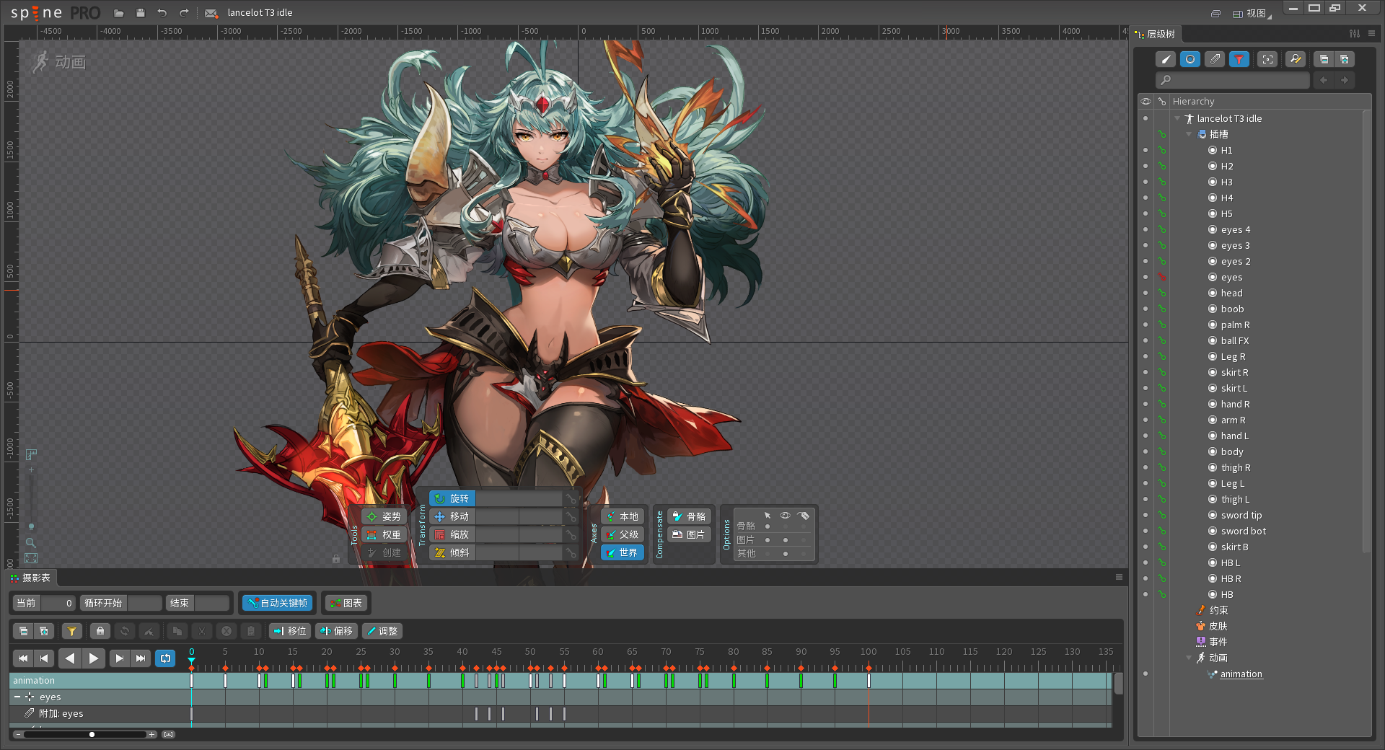Collapse the lancelot T3 idle skeleton node
The height and width of the screenshot is (750, 1385).
pyautogui.click(x=1178, y=118)
